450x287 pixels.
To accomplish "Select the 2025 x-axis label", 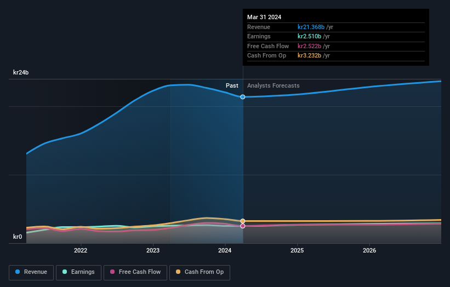I will tap(297, 251).
